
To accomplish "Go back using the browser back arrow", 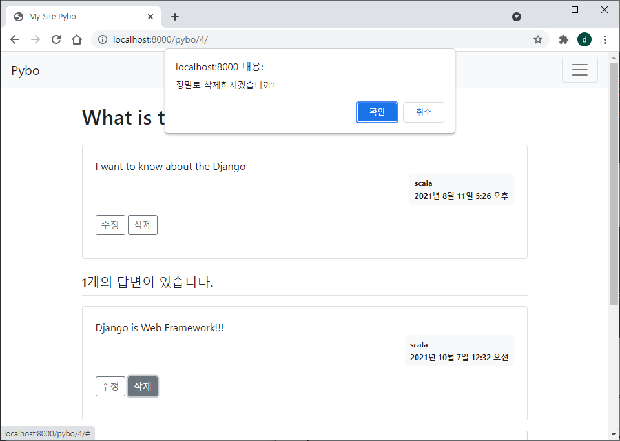I will pos(15,39).
